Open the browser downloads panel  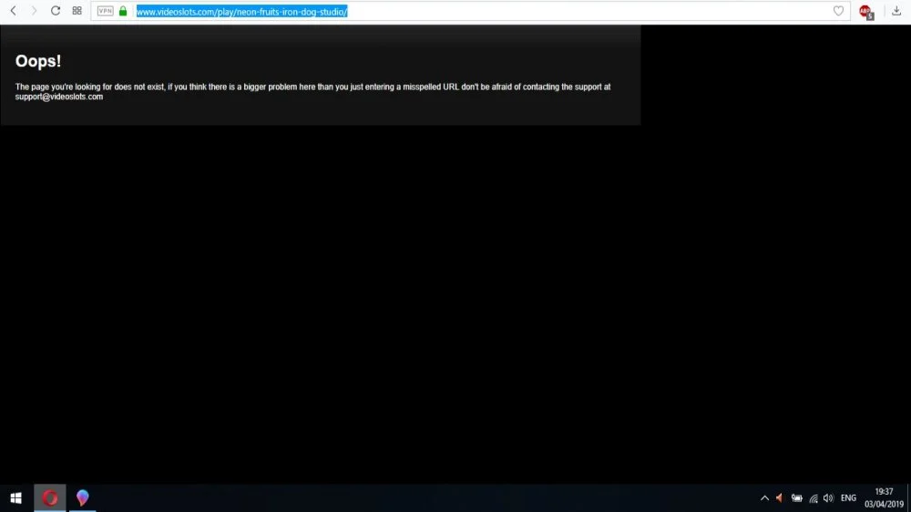896,11
